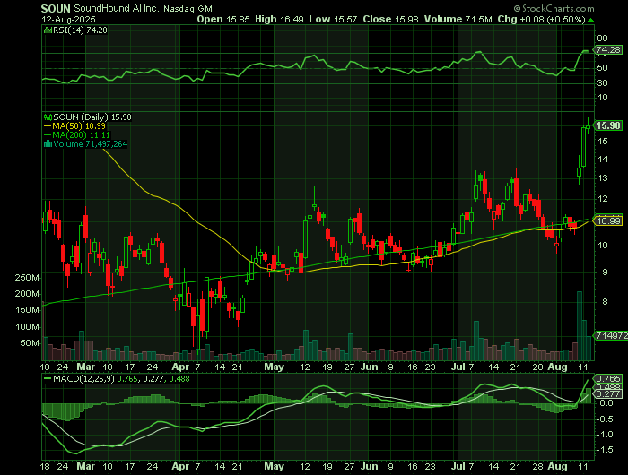Click the 14 price level on the price axis

(x=602, y=160)
